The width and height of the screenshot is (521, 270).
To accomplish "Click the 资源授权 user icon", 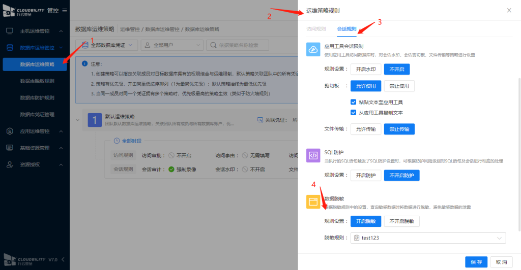I will point(10,164).
